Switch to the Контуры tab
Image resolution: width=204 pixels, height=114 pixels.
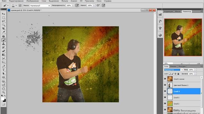pos(182,66)
